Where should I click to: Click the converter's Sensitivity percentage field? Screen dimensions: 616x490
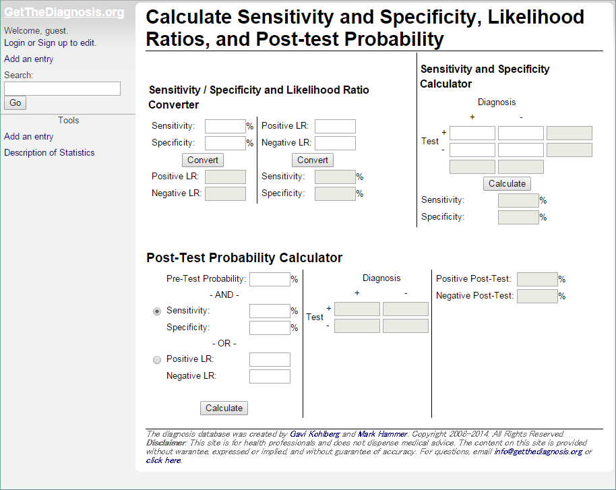point(225,127)
